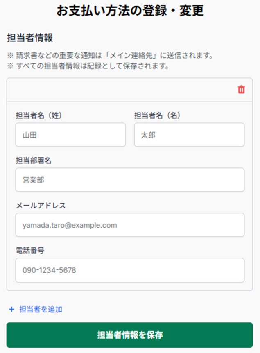Click the お支払い方法の登録・変更 page heading

[130, 11]
